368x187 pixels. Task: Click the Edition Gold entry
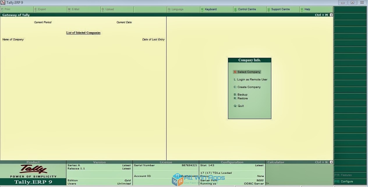coord(99,180)
